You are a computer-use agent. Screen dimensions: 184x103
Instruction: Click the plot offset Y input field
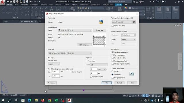[x=55, y=76]
